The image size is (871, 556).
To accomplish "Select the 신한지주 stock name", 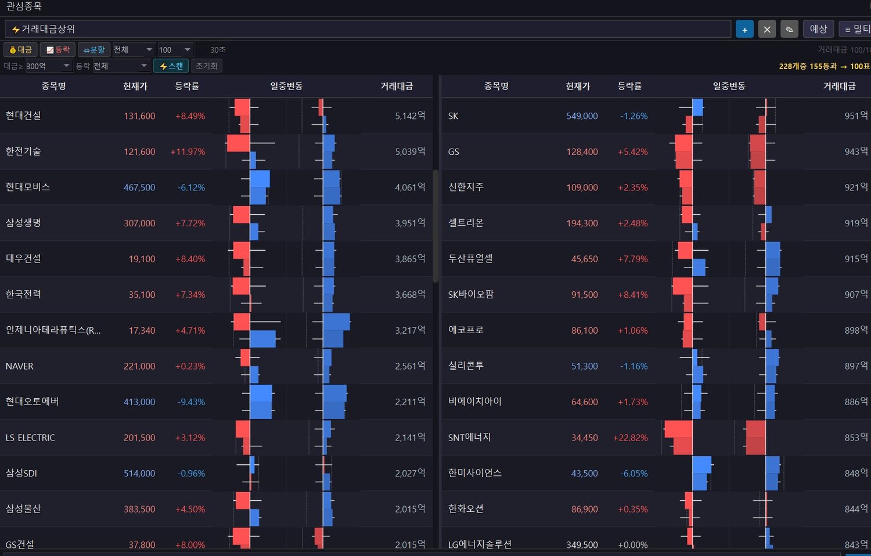I will pyautogui.click(x=466, y=187).
